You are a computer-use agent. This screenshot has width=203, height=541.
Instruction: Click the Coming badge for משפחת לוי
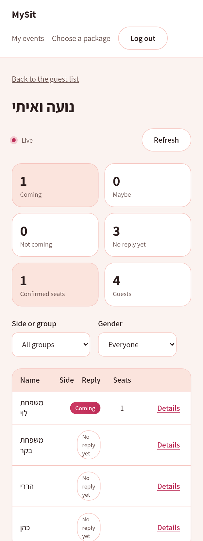(85, 408)
